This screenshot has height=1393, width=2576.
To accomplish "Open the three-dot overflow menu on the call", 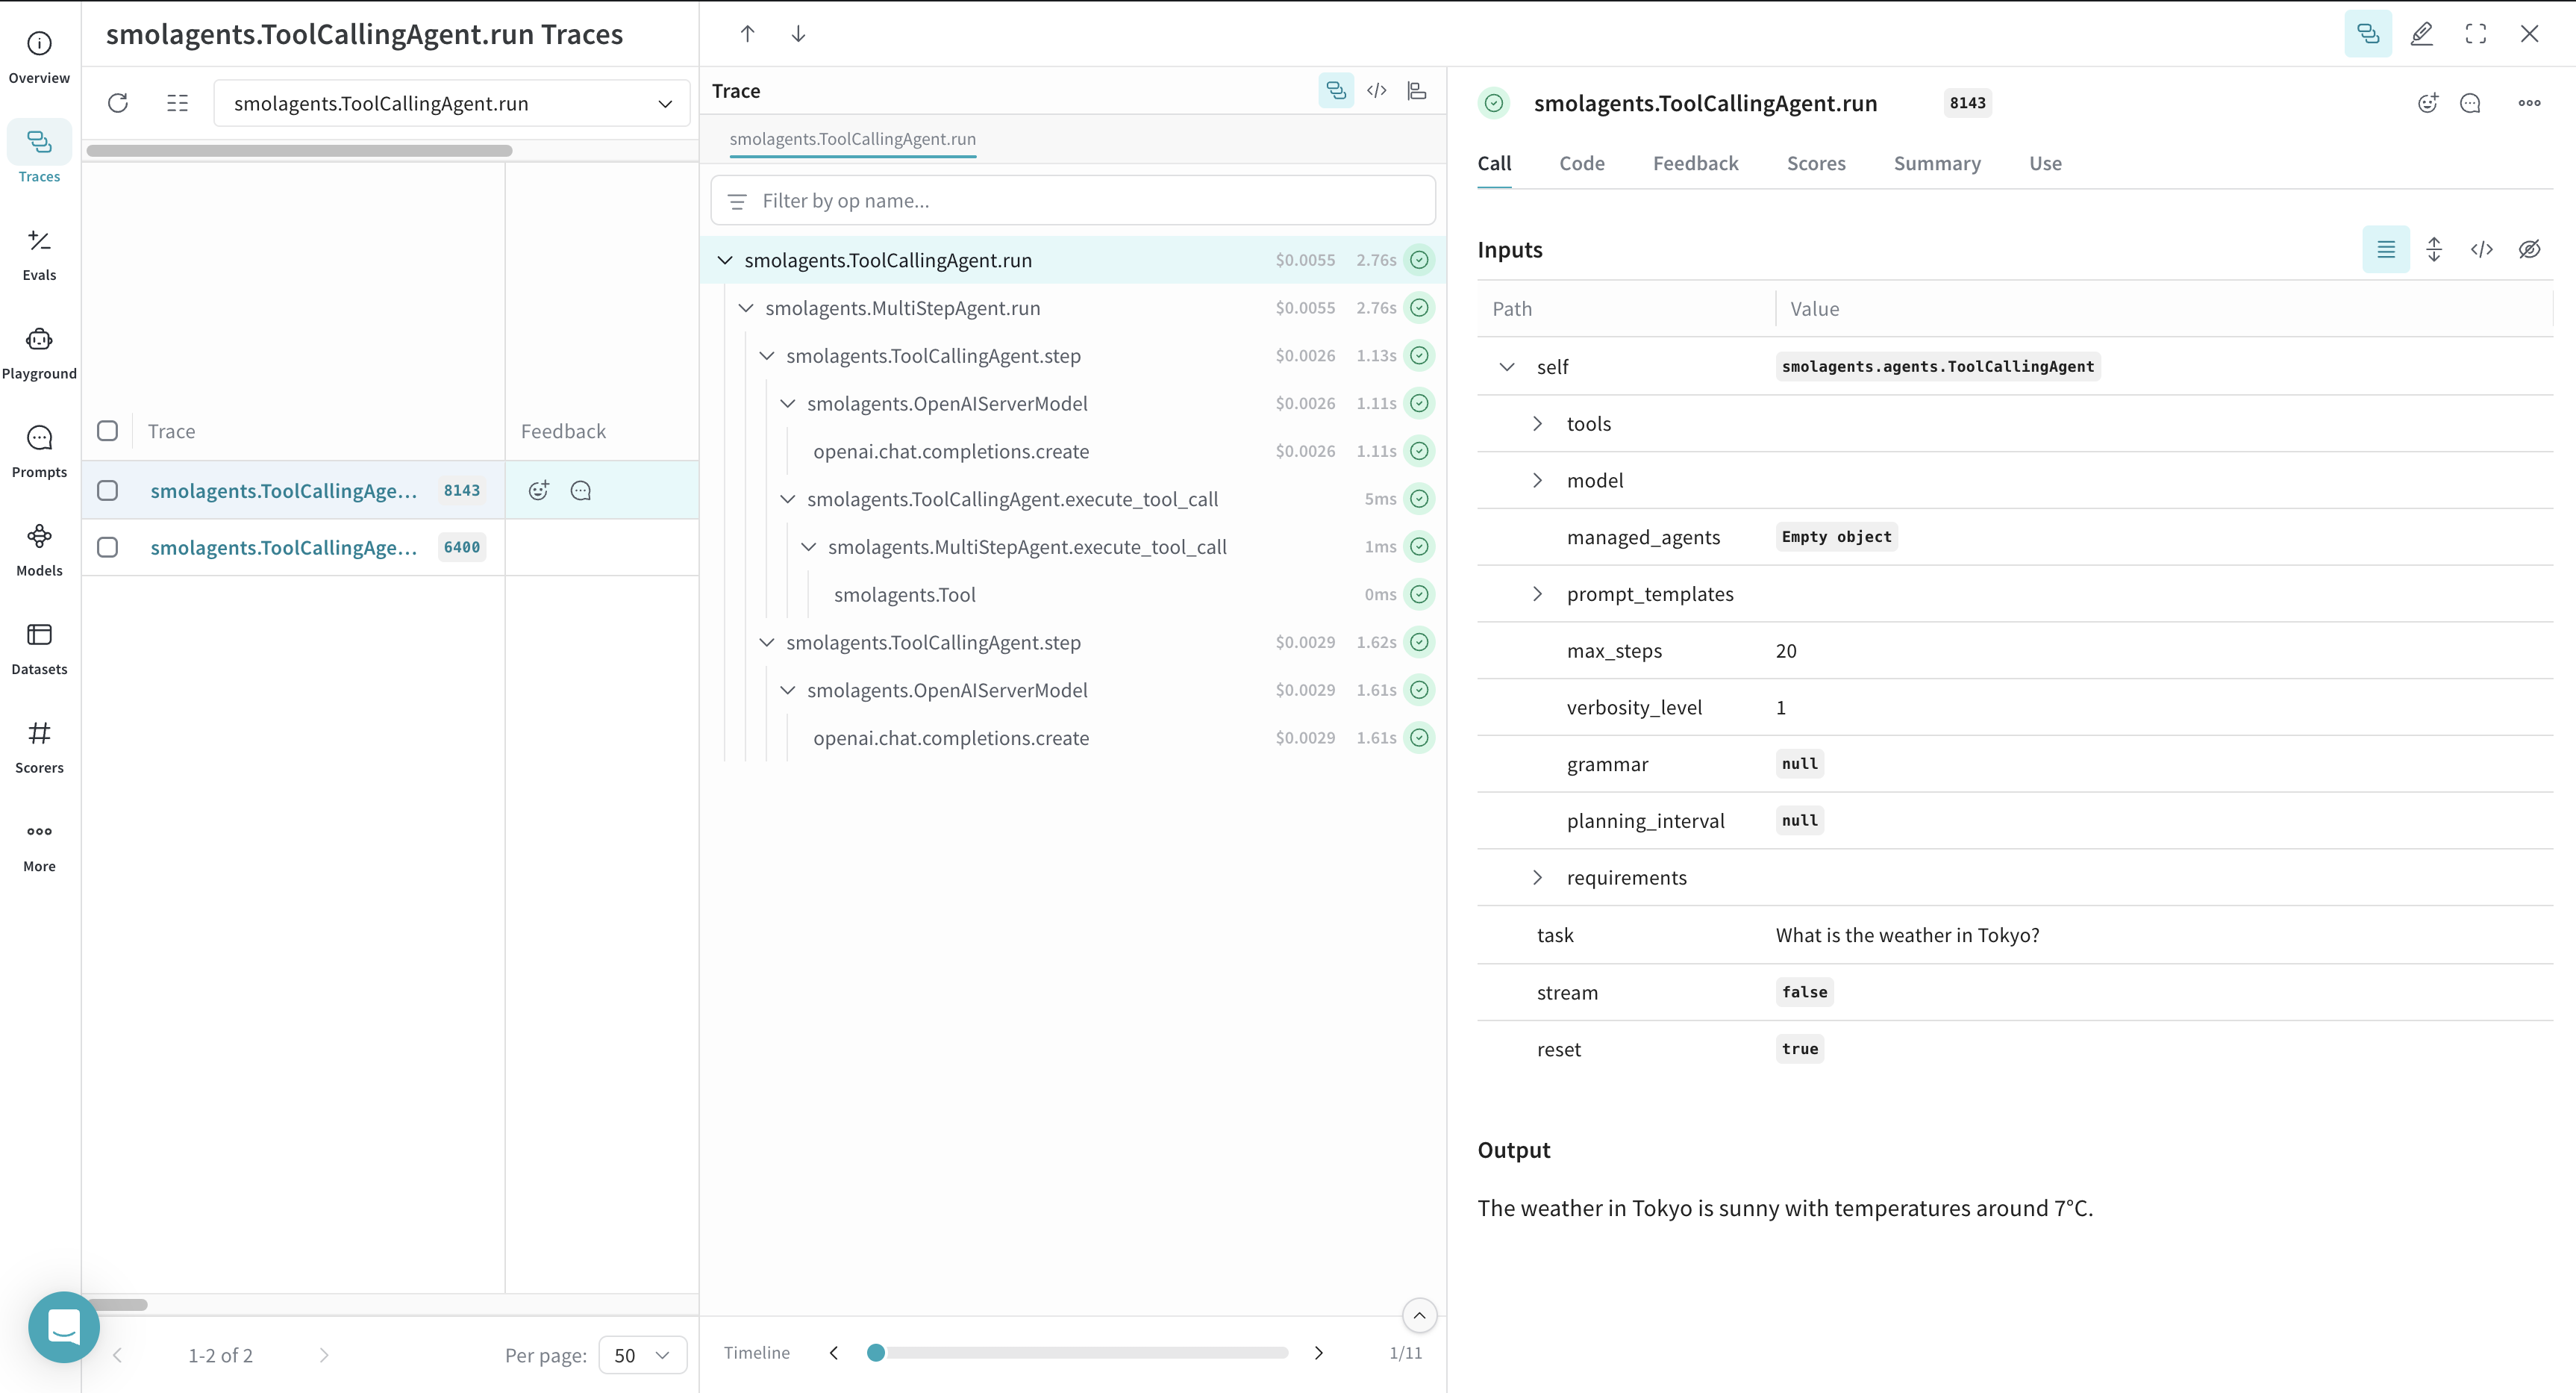I will 2530,102.
